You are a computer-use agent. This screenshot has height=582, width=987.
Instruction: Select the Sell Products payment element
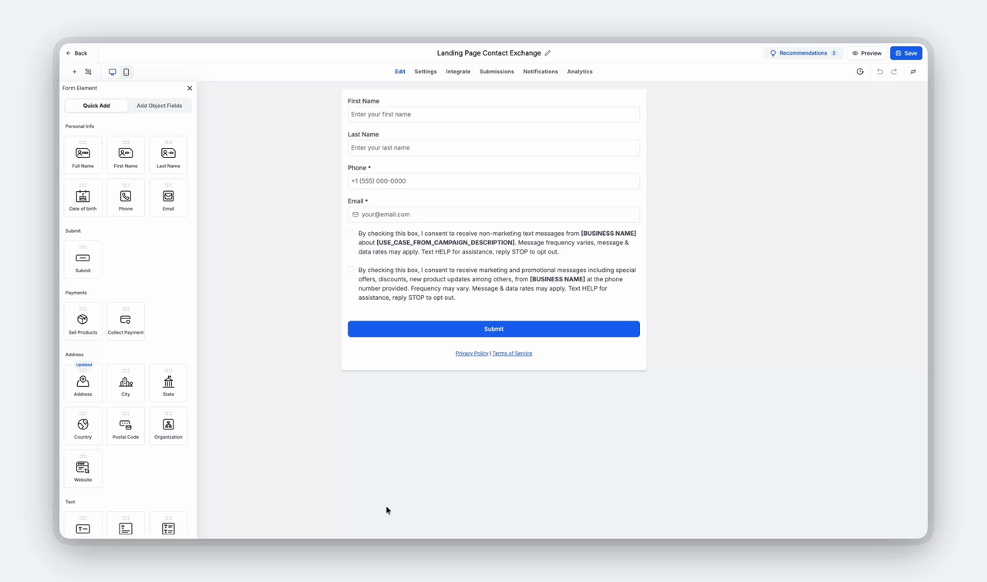83,321
